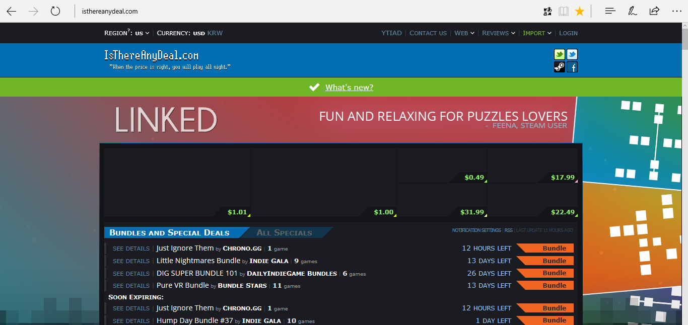Click the green bird icon

[x=559, y=54]
